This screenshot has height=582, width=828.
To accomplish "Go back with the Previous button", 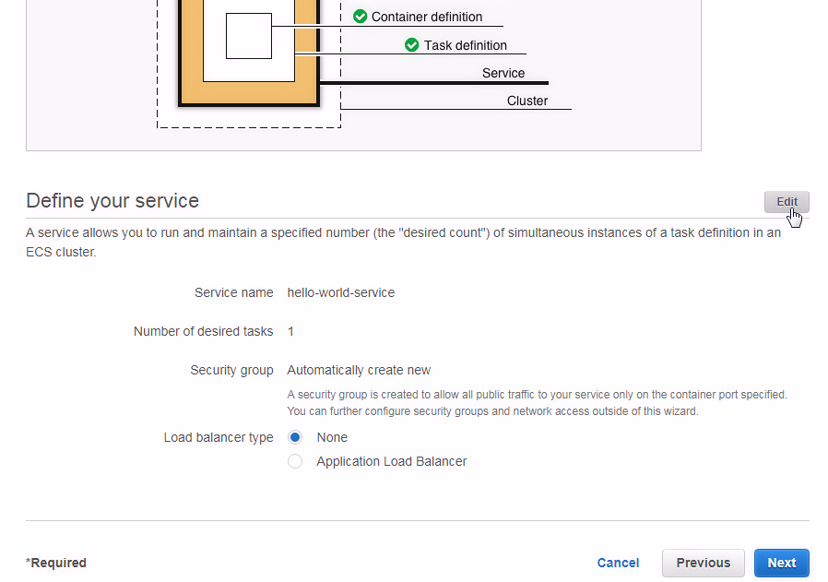I will click(x=703, y=563).
